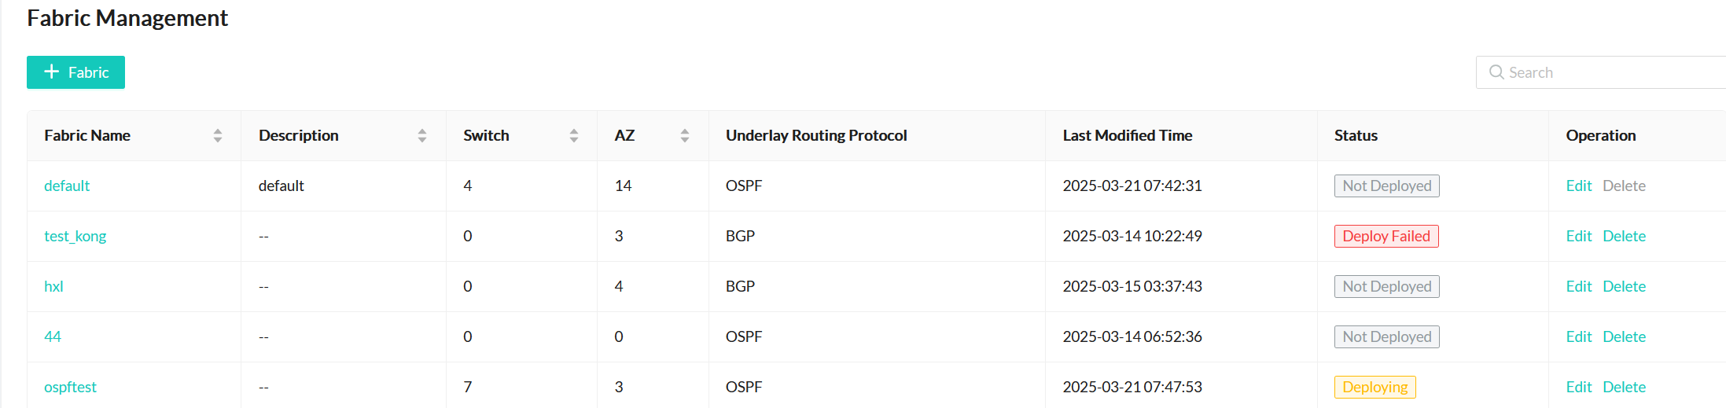Edit the default fabric

pos(1578,186)
